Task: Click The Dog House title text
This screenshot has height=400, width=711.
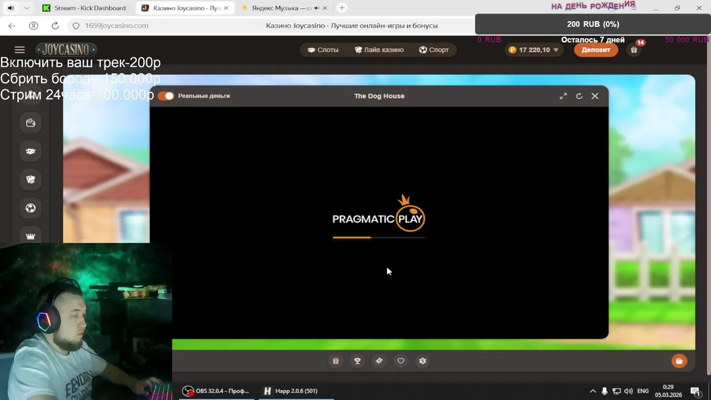Action: (379, 96)
